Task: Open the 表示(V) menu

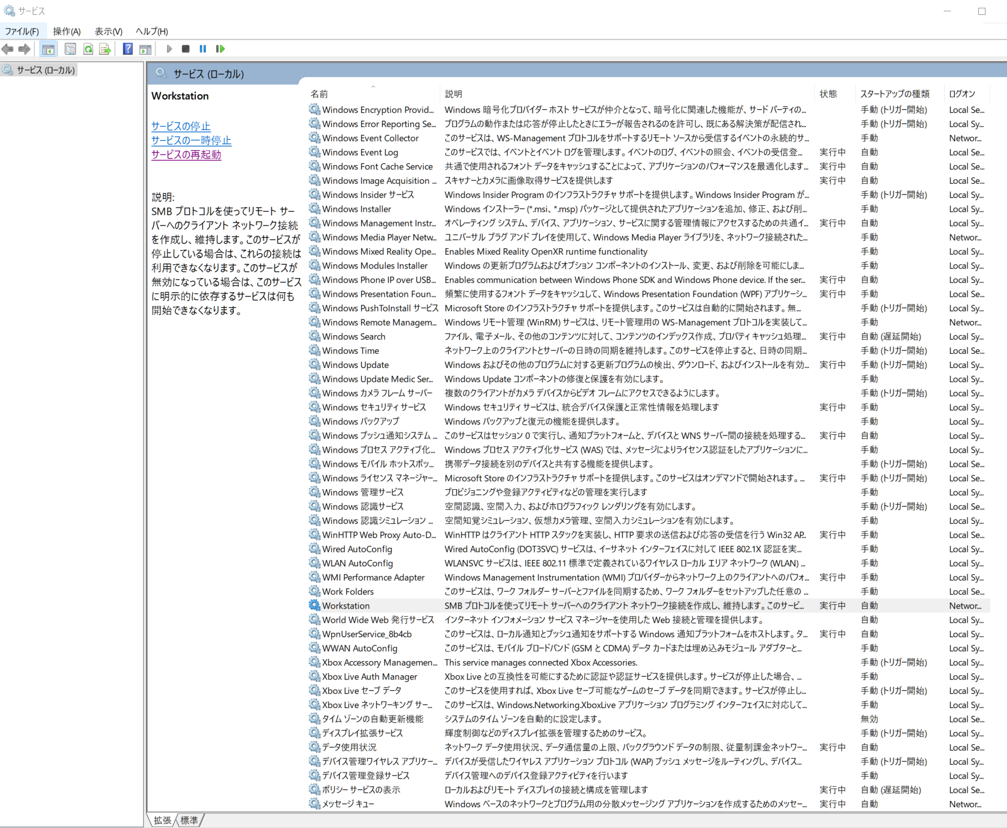Action: coord(109,31)
